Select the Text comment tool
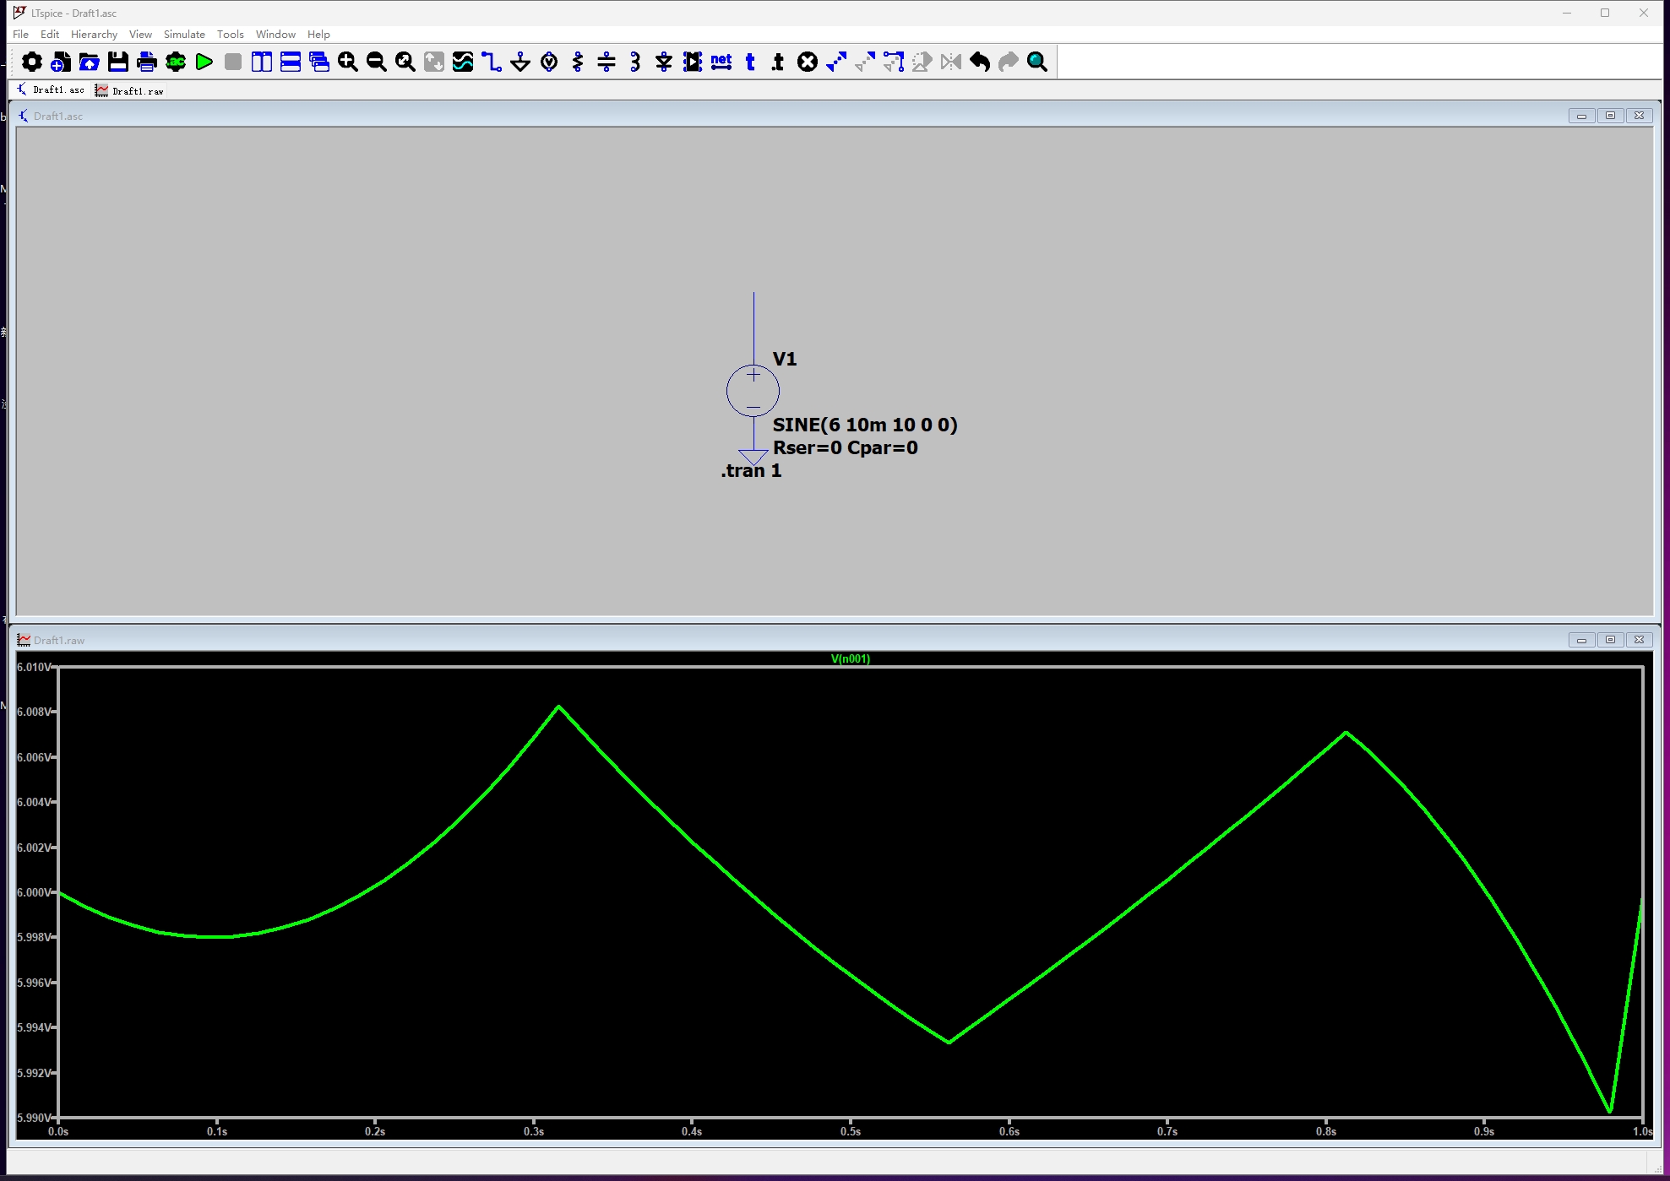This screenshot has width=1670, height=1181. (749, 62)
